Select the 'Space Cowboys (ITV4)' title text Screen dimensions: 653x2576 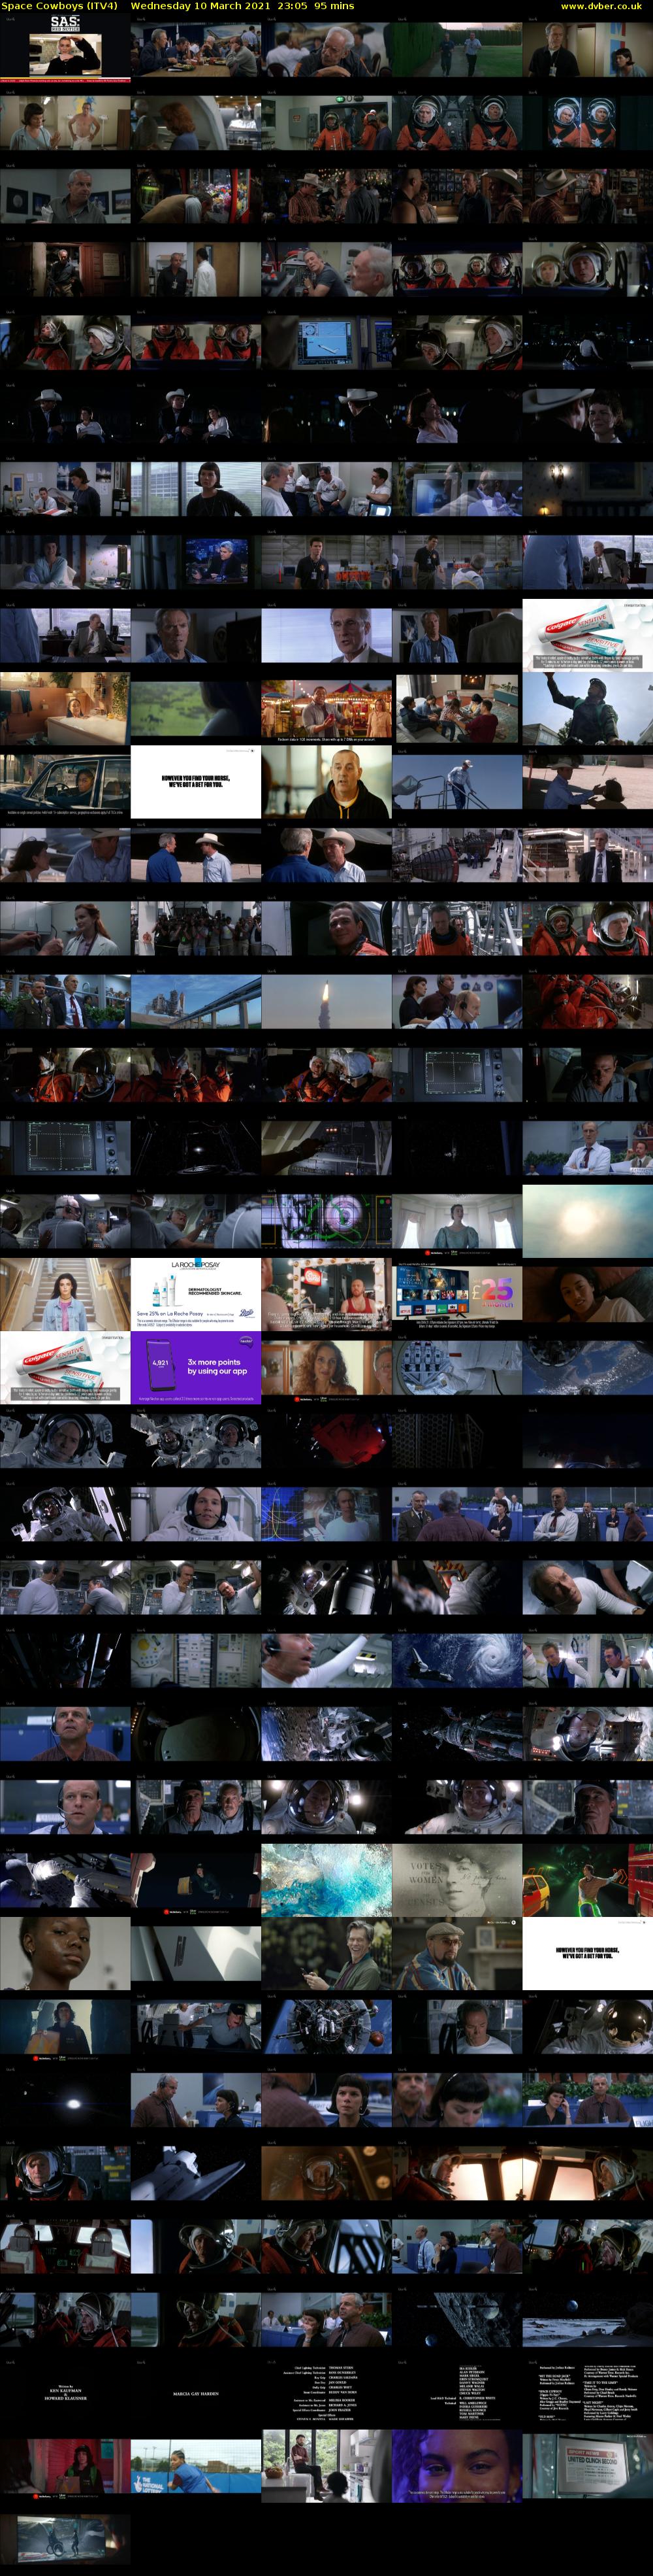(59, 6)
